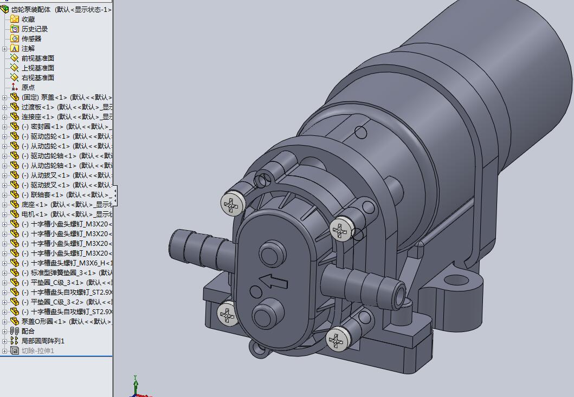Click the 历史记录 history folder icon
The image size is (574, 397).
pos(14,29)
